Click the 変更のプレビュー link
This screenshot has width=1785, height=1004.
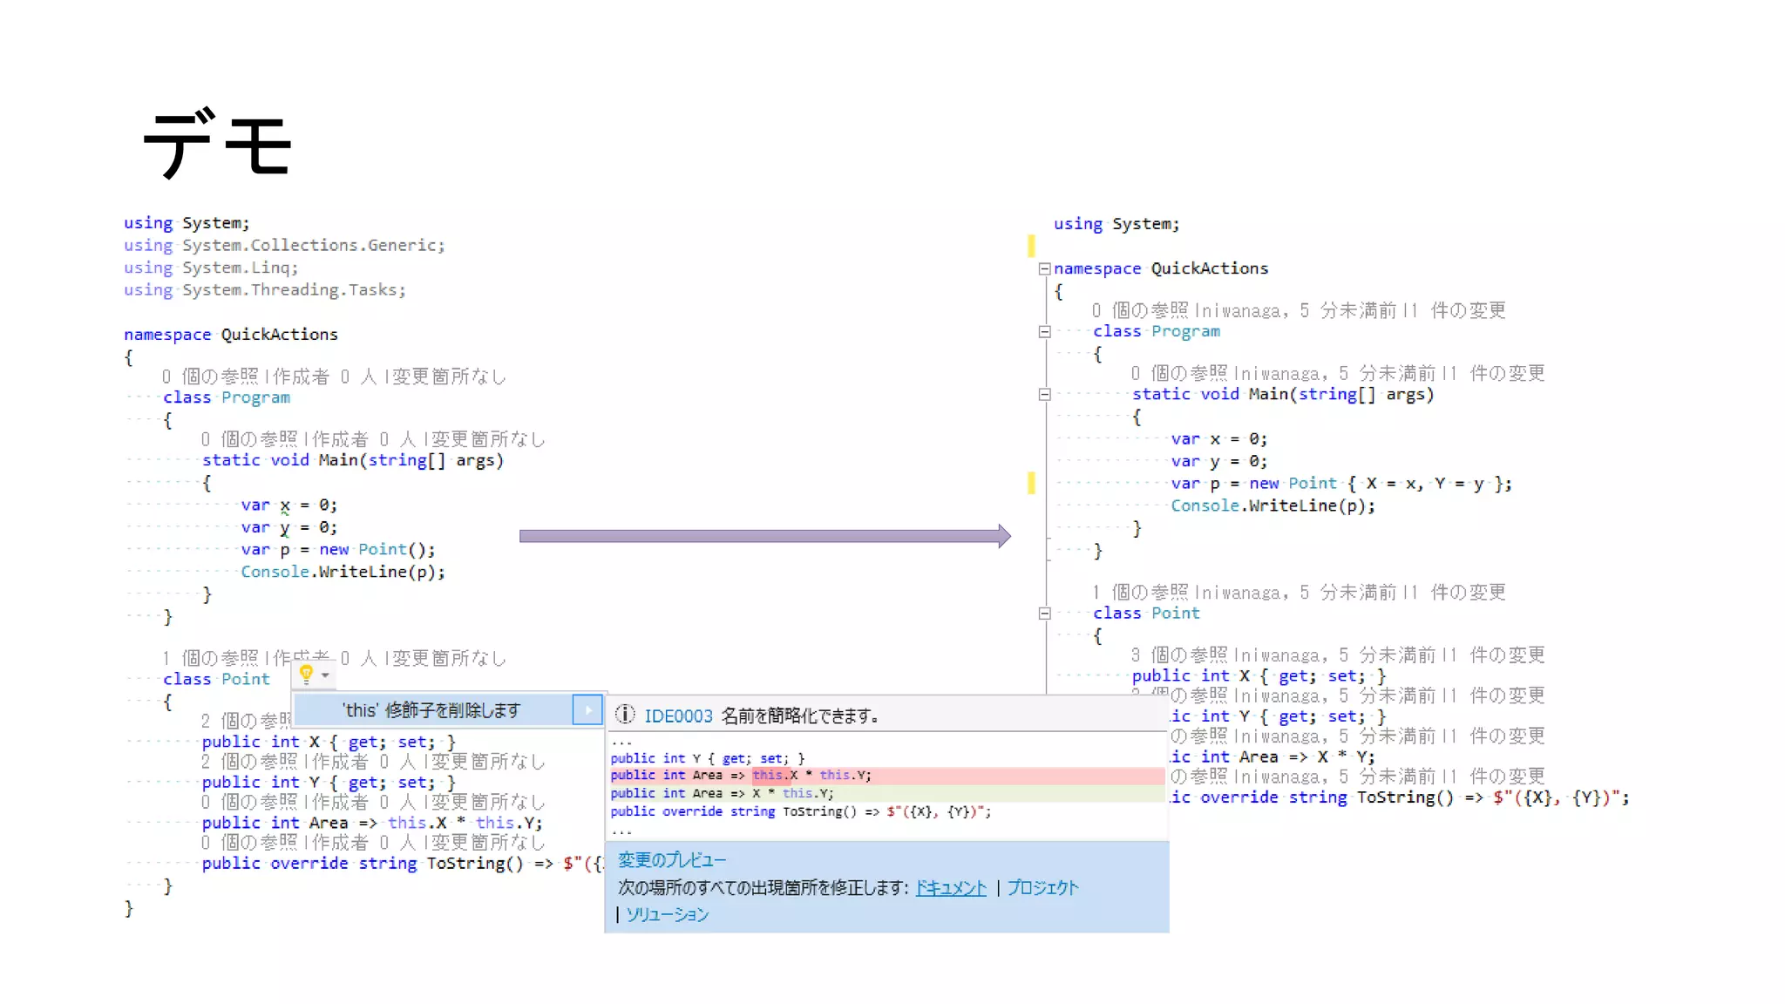click(671, 860)
